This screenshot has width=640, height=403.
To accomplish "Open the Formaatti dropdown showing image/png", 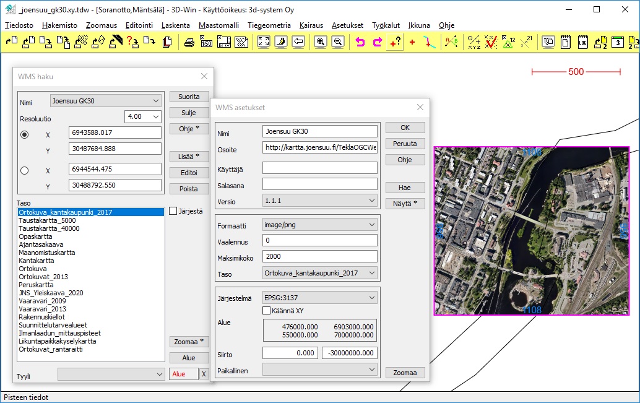I will 319,225.
